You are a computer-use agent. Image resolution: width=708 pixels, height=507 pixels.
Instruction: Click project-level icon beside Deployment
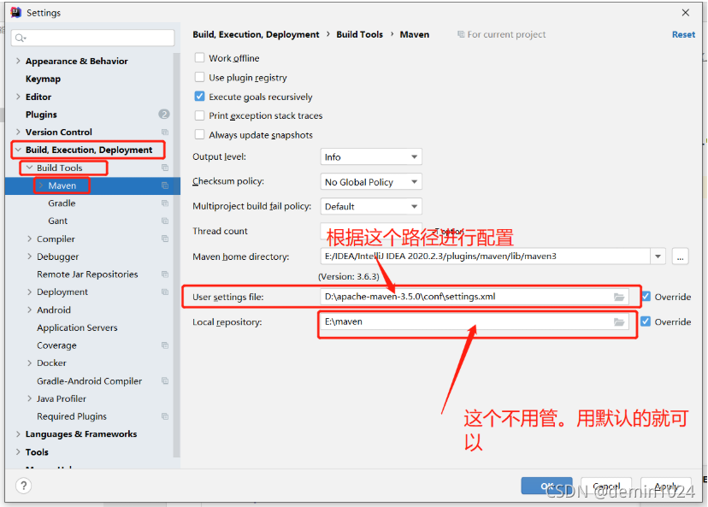point(165,292)
